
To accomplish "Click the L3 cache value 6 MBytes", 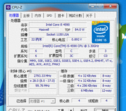I will [87, 90].
